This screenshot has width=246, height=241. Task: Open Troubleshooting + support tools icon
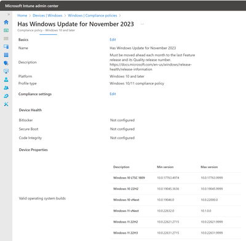pyautogui.click(x=6, y=104)
